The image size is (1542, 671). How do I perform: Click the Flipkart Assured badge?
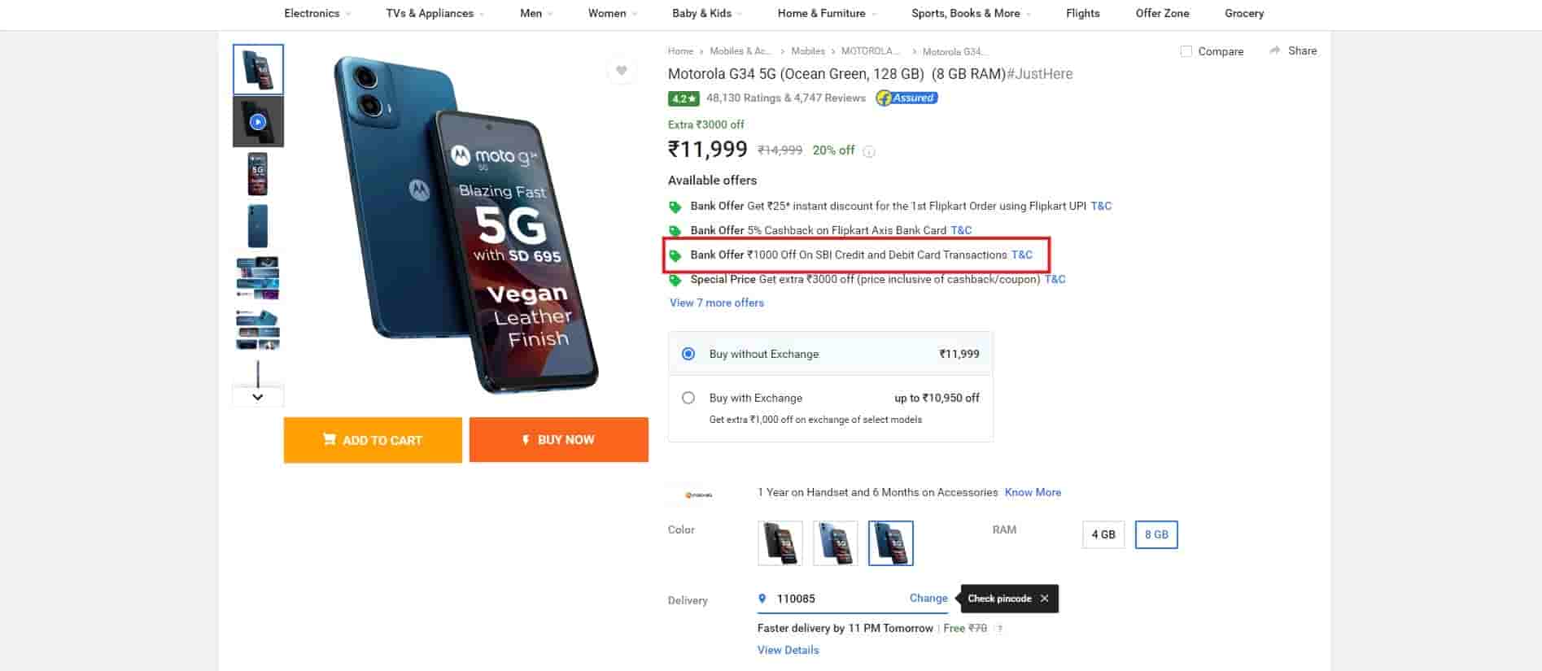coord(906,98)
